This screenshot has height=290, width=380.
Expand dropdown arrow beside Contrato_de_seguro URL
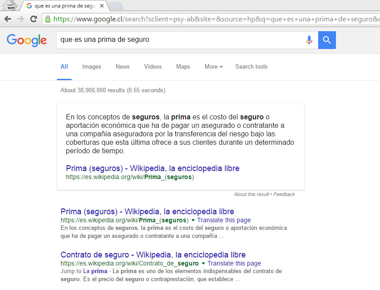tap(203, 264)
